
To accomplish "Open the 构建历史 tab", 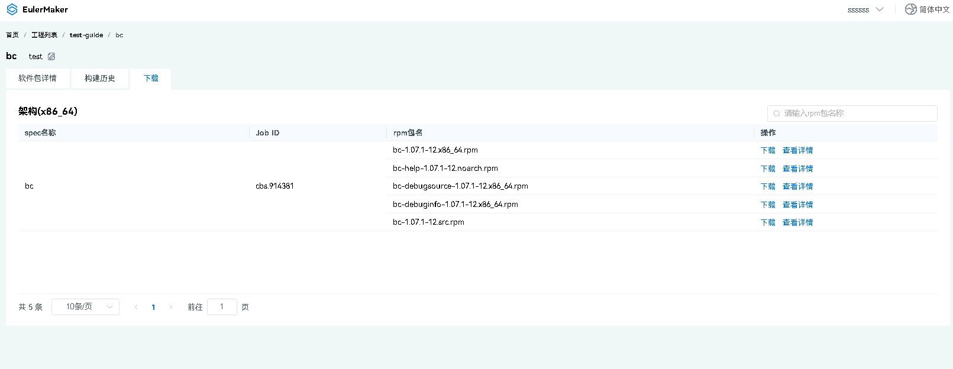I will click(99, 78).
